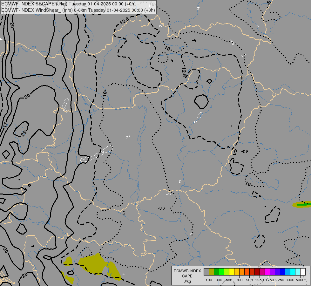Select the dark green legend swatch

(x=217, y=272)
